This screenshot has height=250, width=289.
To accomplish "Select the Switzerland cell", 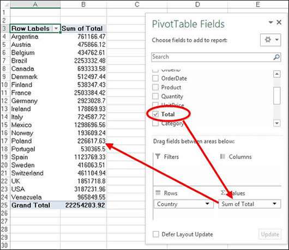I will [x=35, y=173].
